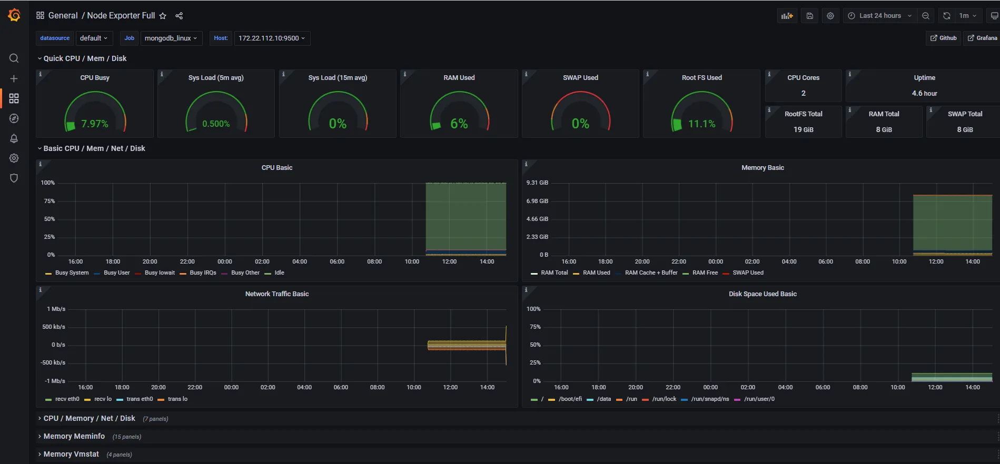Refresh the dashboard now
The height and width of the screenshot is (464, 1000).
tap(947, 16)
